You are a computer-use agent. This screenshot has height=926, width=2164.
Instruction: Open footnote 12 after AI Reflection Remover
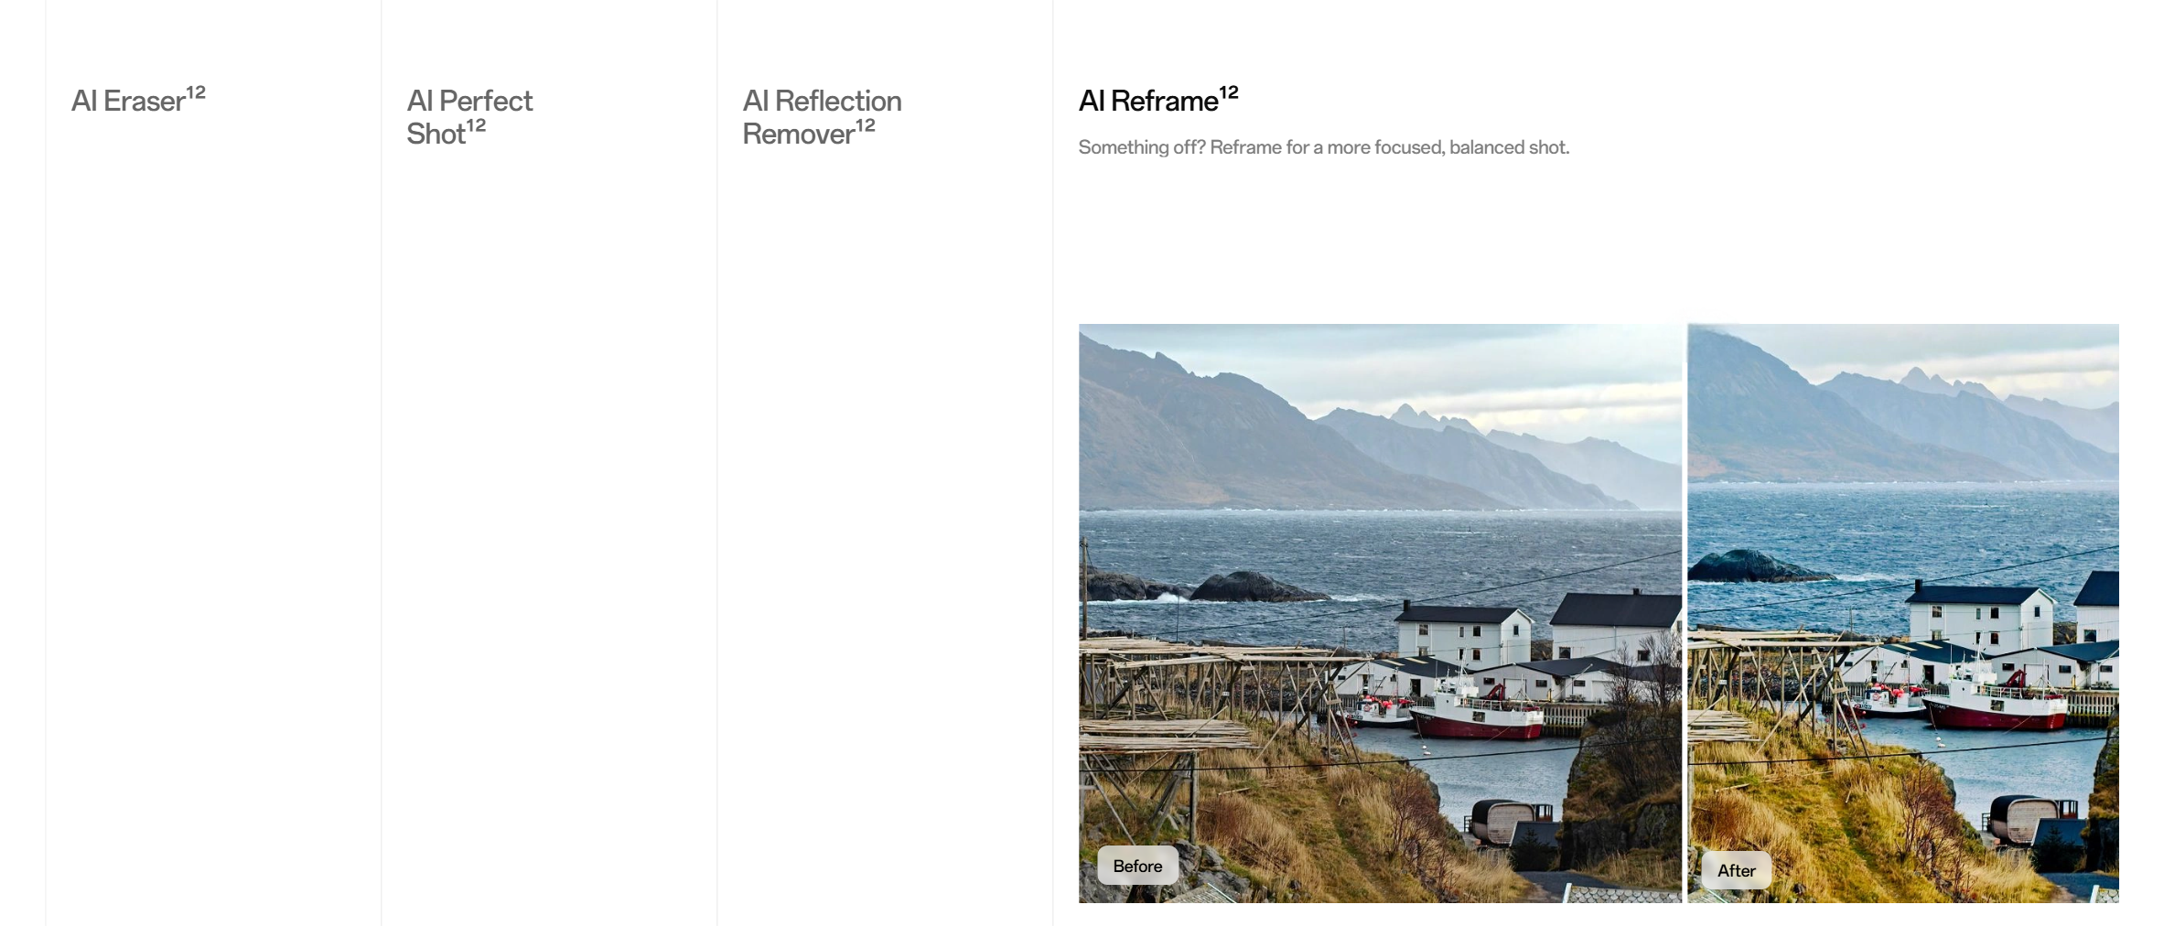pos(866,125)
